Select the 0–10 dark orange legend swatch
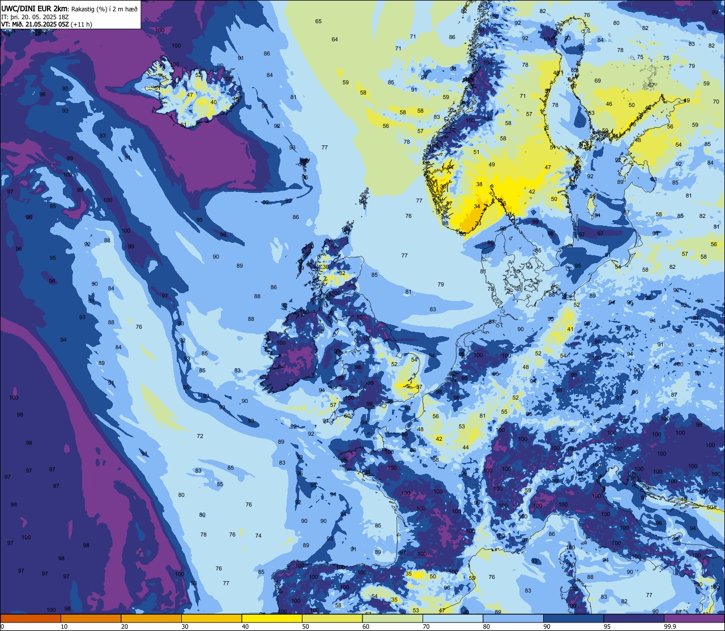This screenshot has height=631, width=725. 31,618
